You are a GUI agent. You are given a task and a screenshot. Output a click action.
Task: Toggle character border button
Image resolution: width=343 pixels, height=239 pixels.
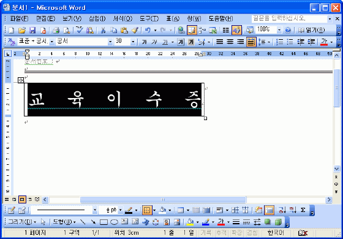pos(181,42)
